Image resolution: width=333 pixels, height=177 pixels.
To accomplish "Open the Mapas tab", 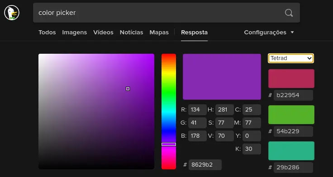I will tap(159, 33).
